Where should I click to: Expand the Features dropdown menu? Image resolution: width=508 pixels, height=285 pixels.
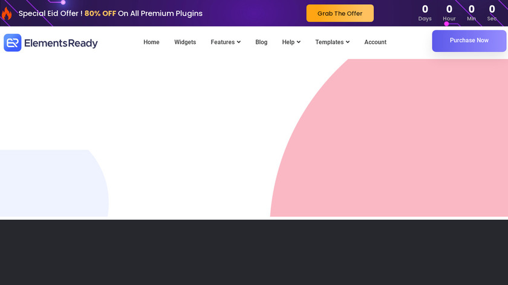point(226,42)
